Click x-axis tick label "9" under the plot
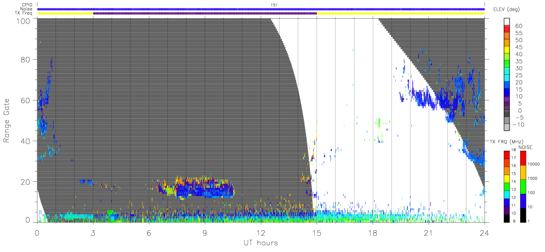This screenshot has width=545, height=252. 205,232
